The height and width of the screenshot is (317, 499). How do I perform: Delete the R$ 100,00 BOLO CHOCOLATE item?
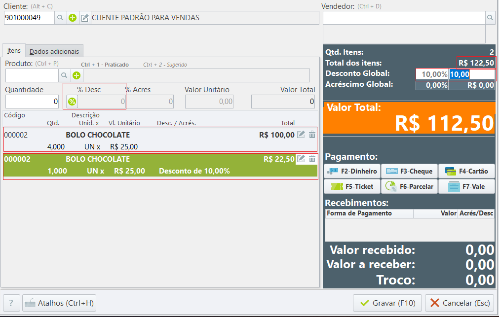312,135
